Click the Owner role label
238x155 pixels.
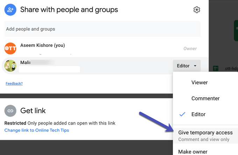tap(190, 49)
